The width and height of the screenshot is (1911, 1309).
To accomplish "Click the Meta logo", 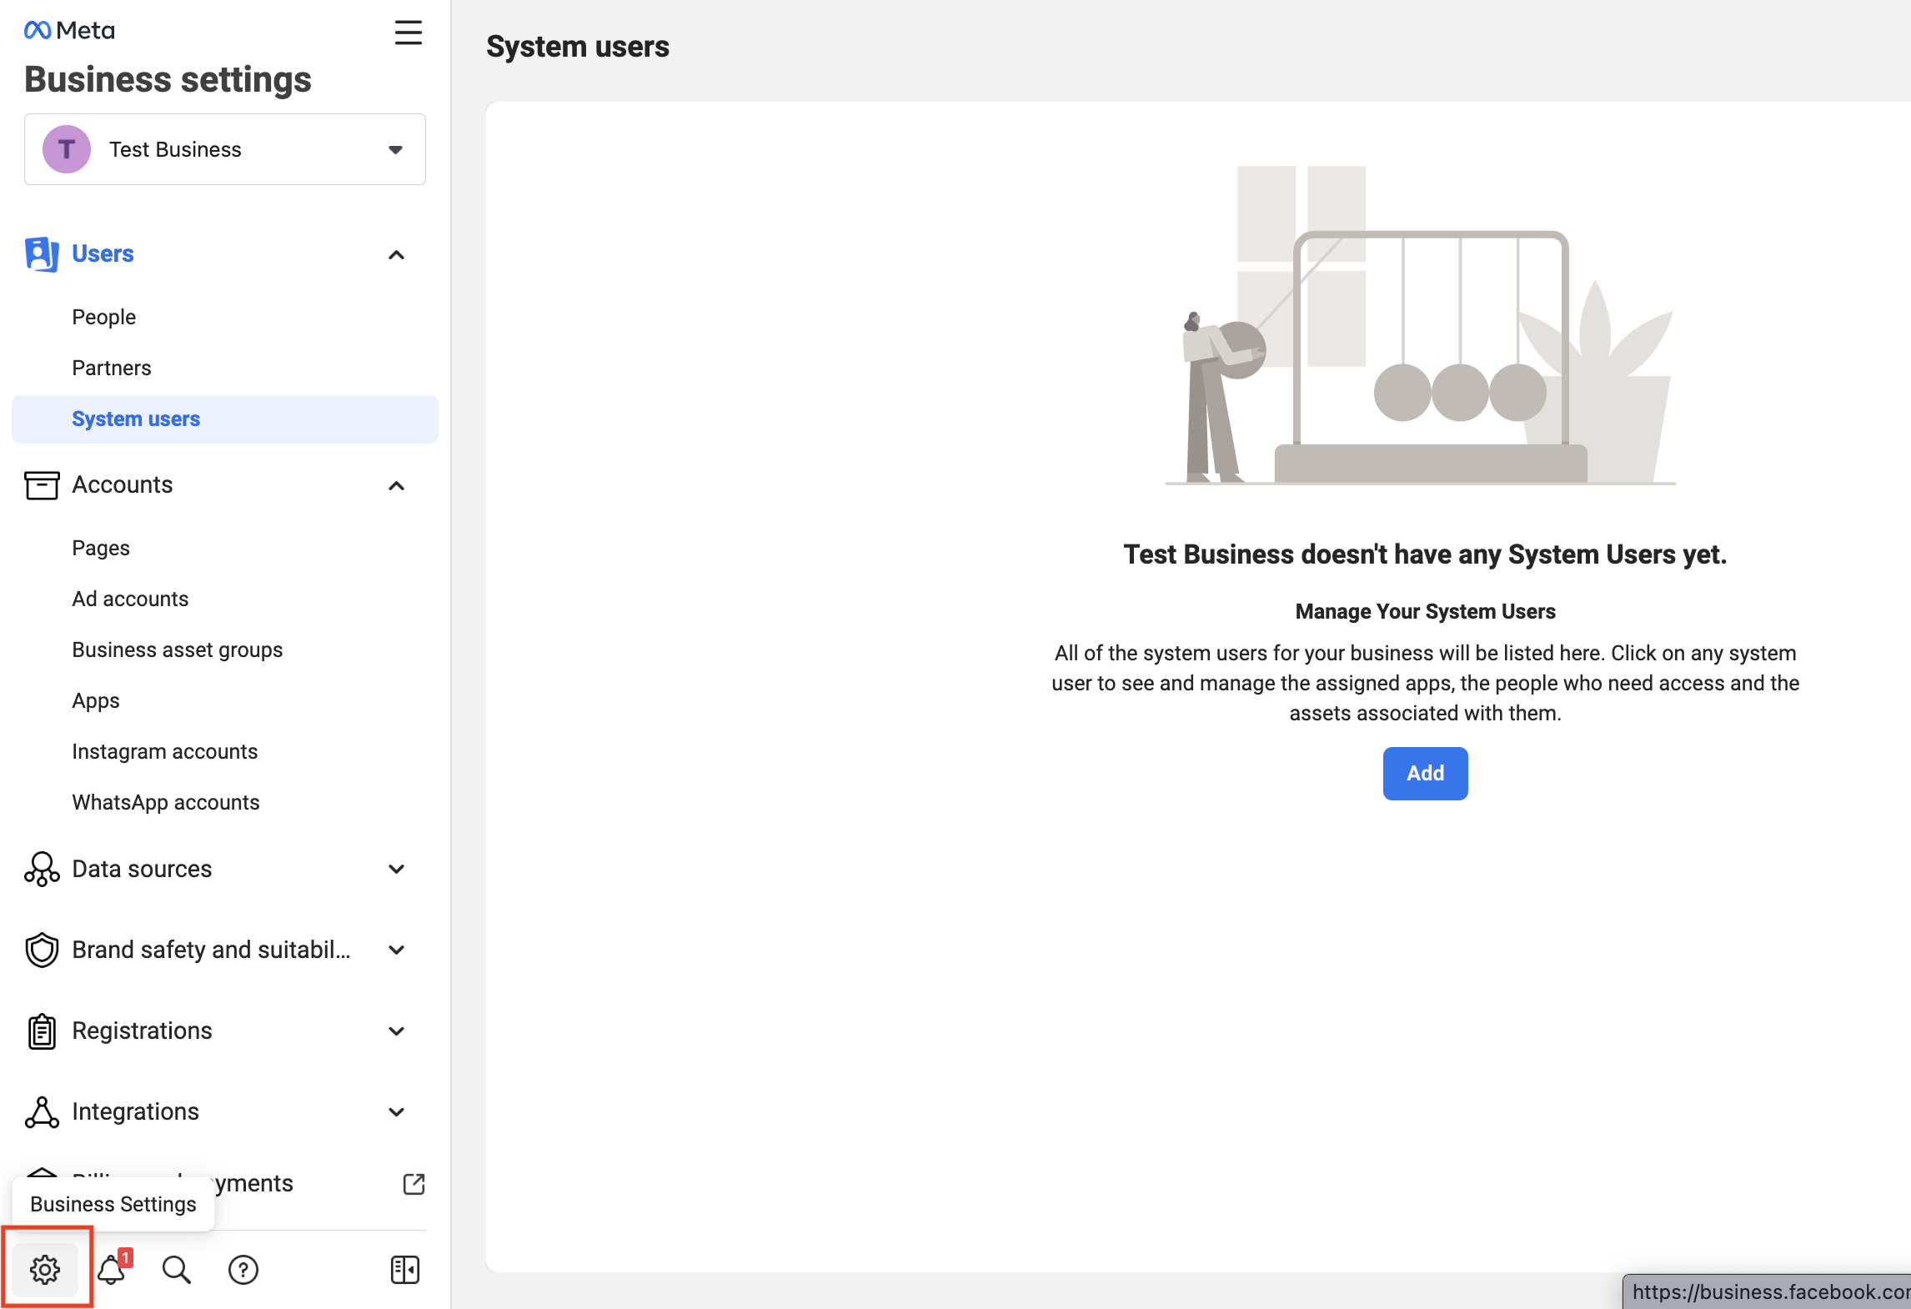I will [70, 31].
